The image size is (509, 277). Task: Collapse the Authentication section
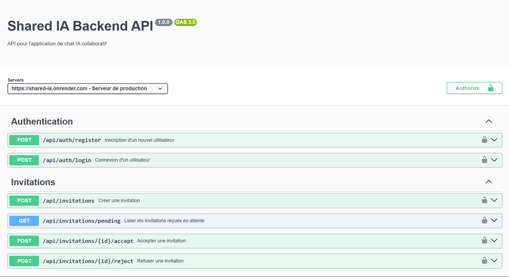pos(489,121)
